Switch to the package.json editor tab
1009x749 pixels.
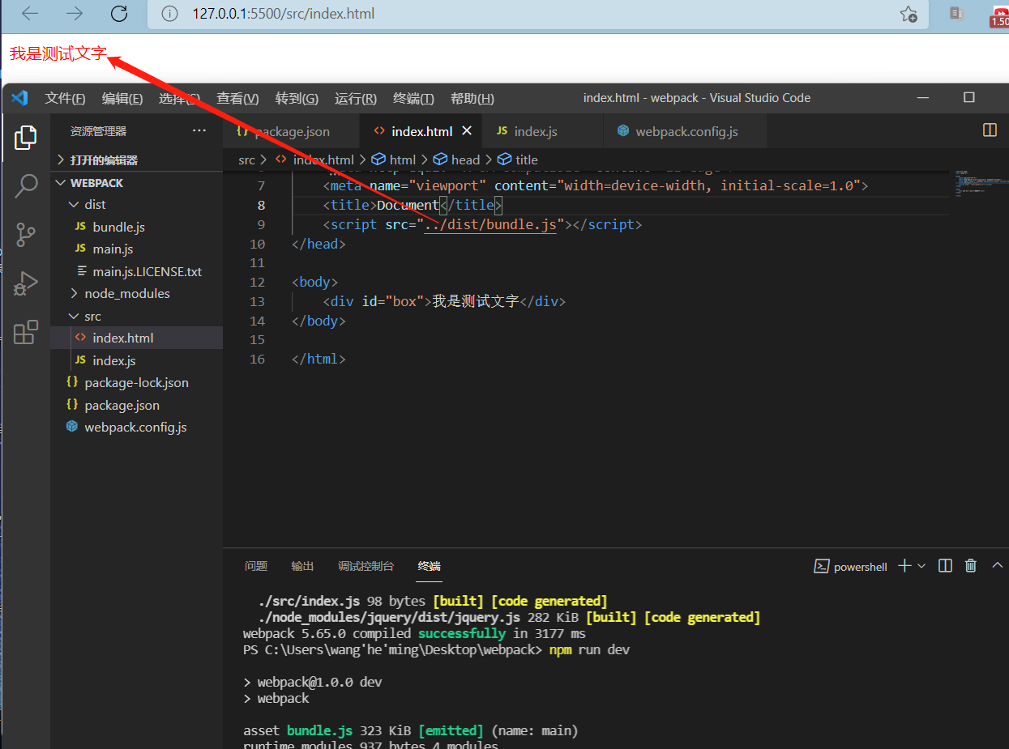tap(292, 131)
